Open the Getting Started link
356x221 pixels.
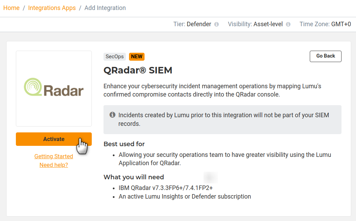54,156
